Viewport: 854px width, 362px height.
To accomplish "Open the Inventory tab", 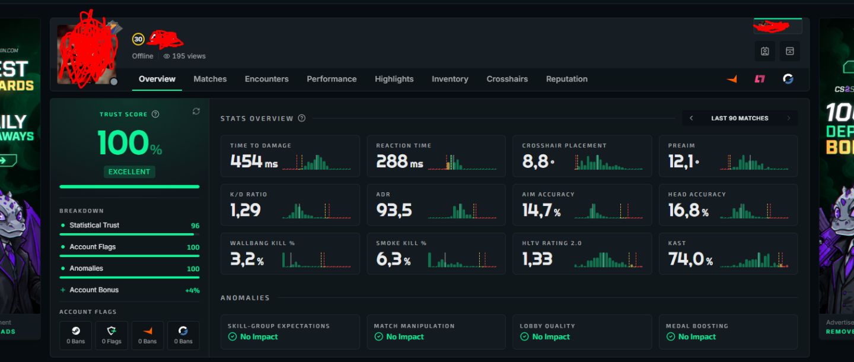I will (450, 79).
